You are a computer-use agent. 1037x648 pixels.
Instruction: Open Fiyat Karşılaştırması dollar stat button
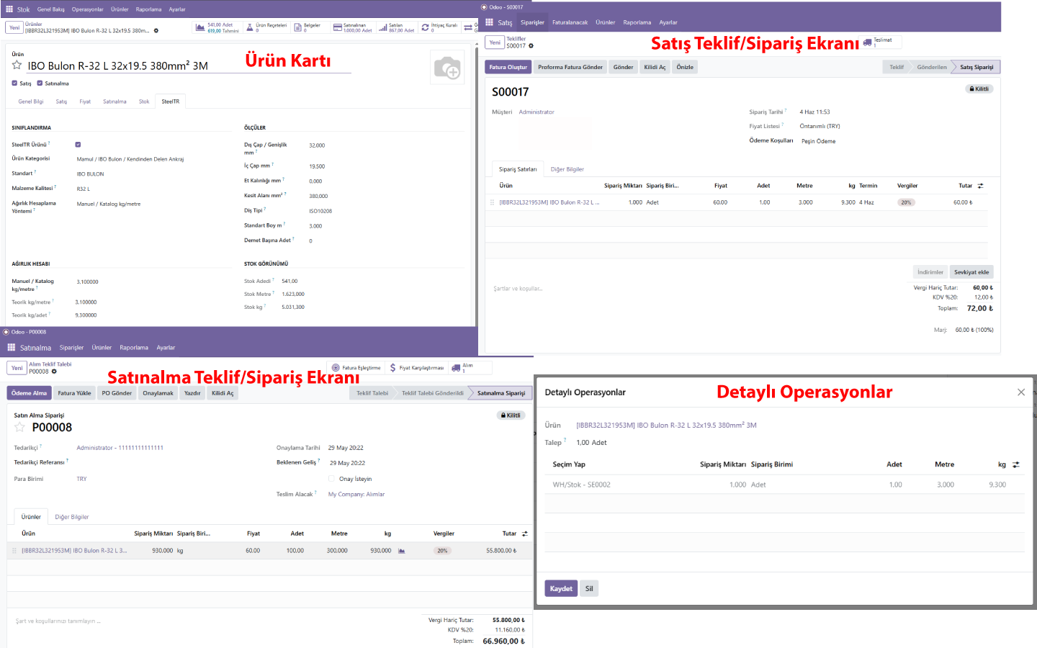pyautogui.click(x=417, y=367)
